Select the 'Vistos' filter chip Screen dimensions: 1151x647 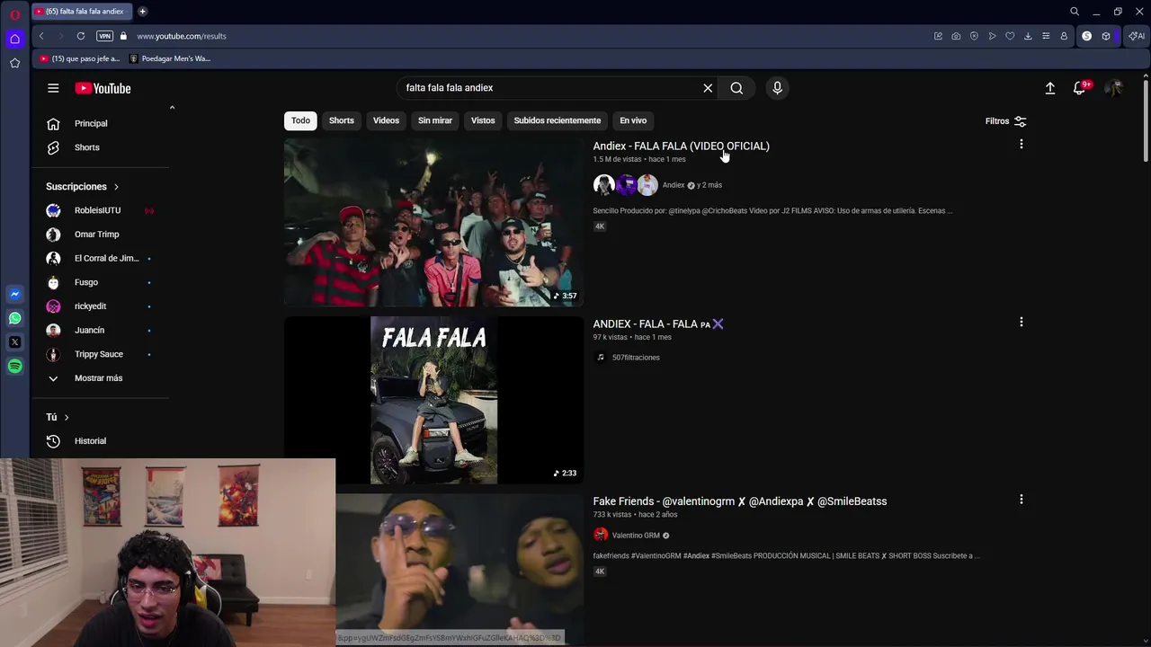point(483,120)
